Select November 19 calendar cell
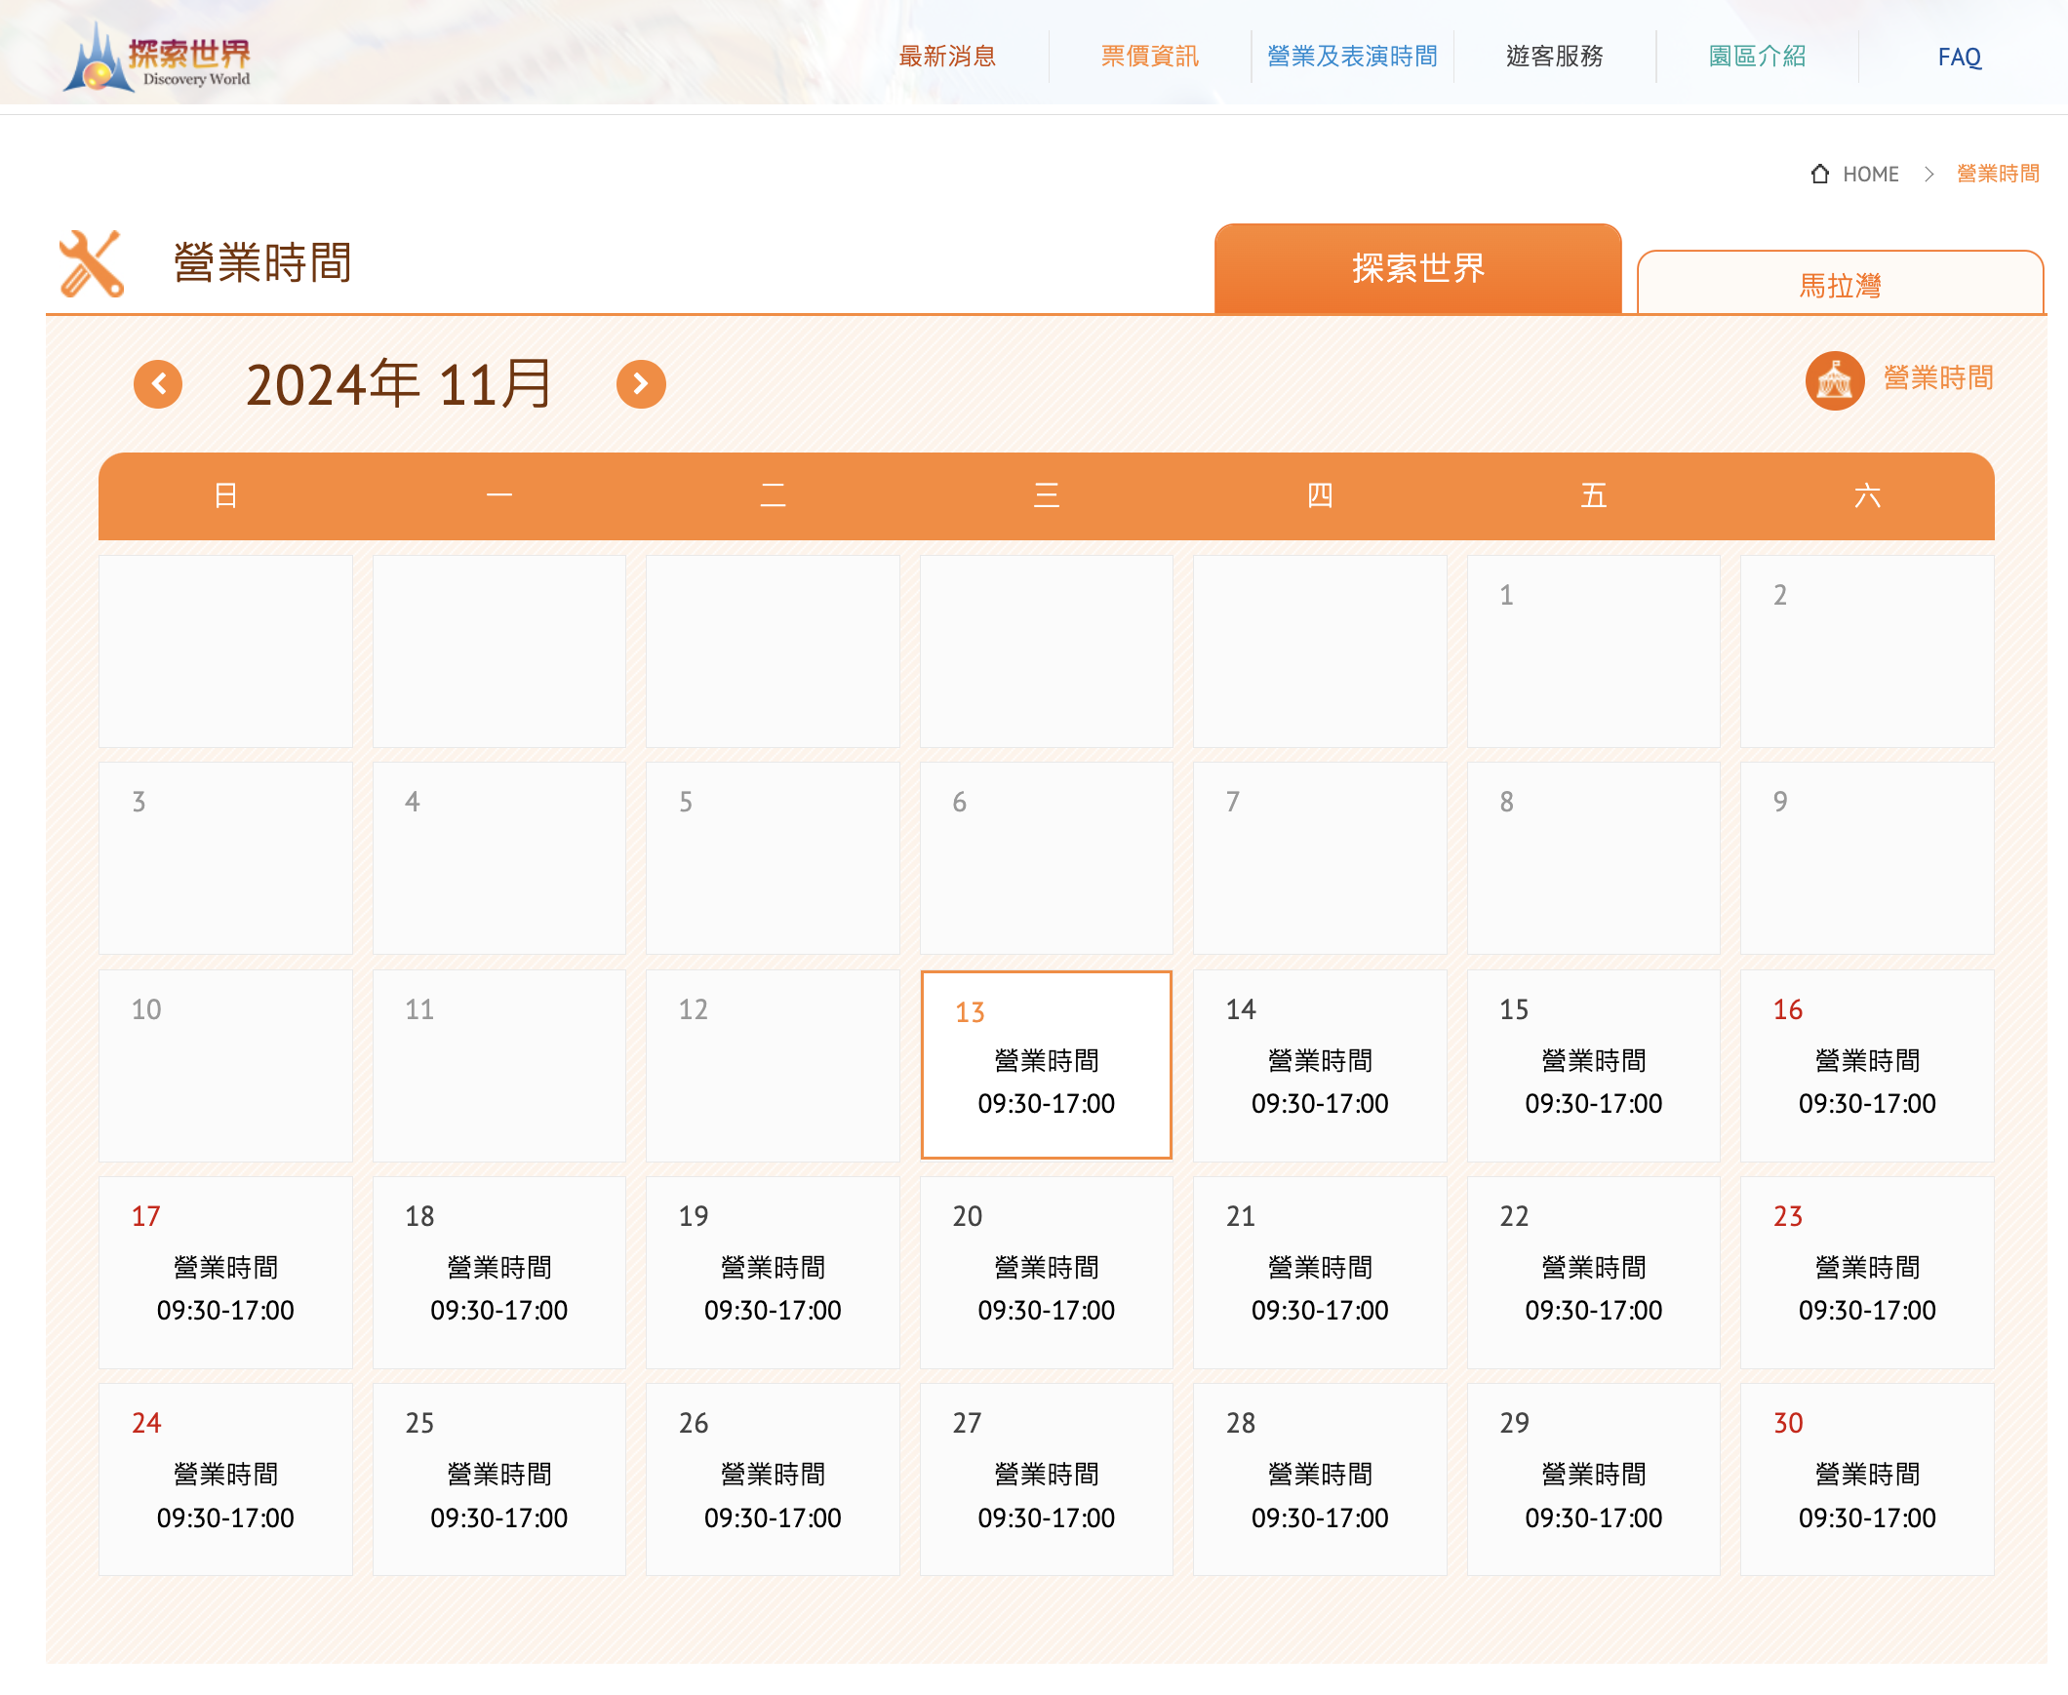Image resolution: width=2068 pixels, height=1695 pixels. [773, 1272]
